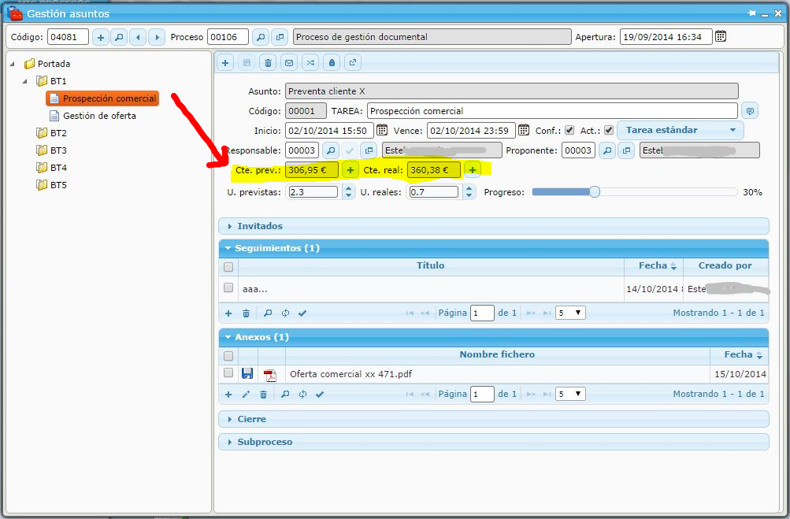Open Proponente detail window icon
This screenshot has width=790, height=519.
click(626, 150)
